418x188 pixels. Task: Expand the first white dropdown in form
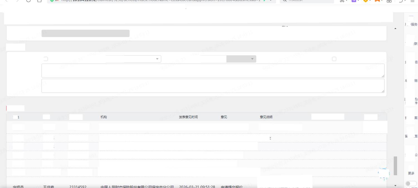pos(133,59)
